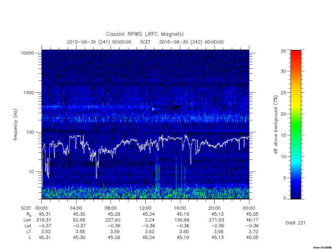The width and height of the screenshot is (332, 249).
Task: Click the longitude value '2.24'
Action: [x=150, y=220]
